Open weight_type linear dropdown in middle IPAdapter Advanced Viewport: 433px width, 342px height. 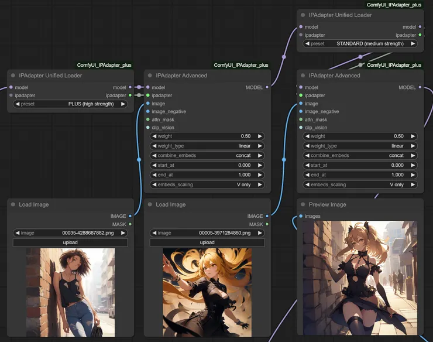(x=207, y=146)
